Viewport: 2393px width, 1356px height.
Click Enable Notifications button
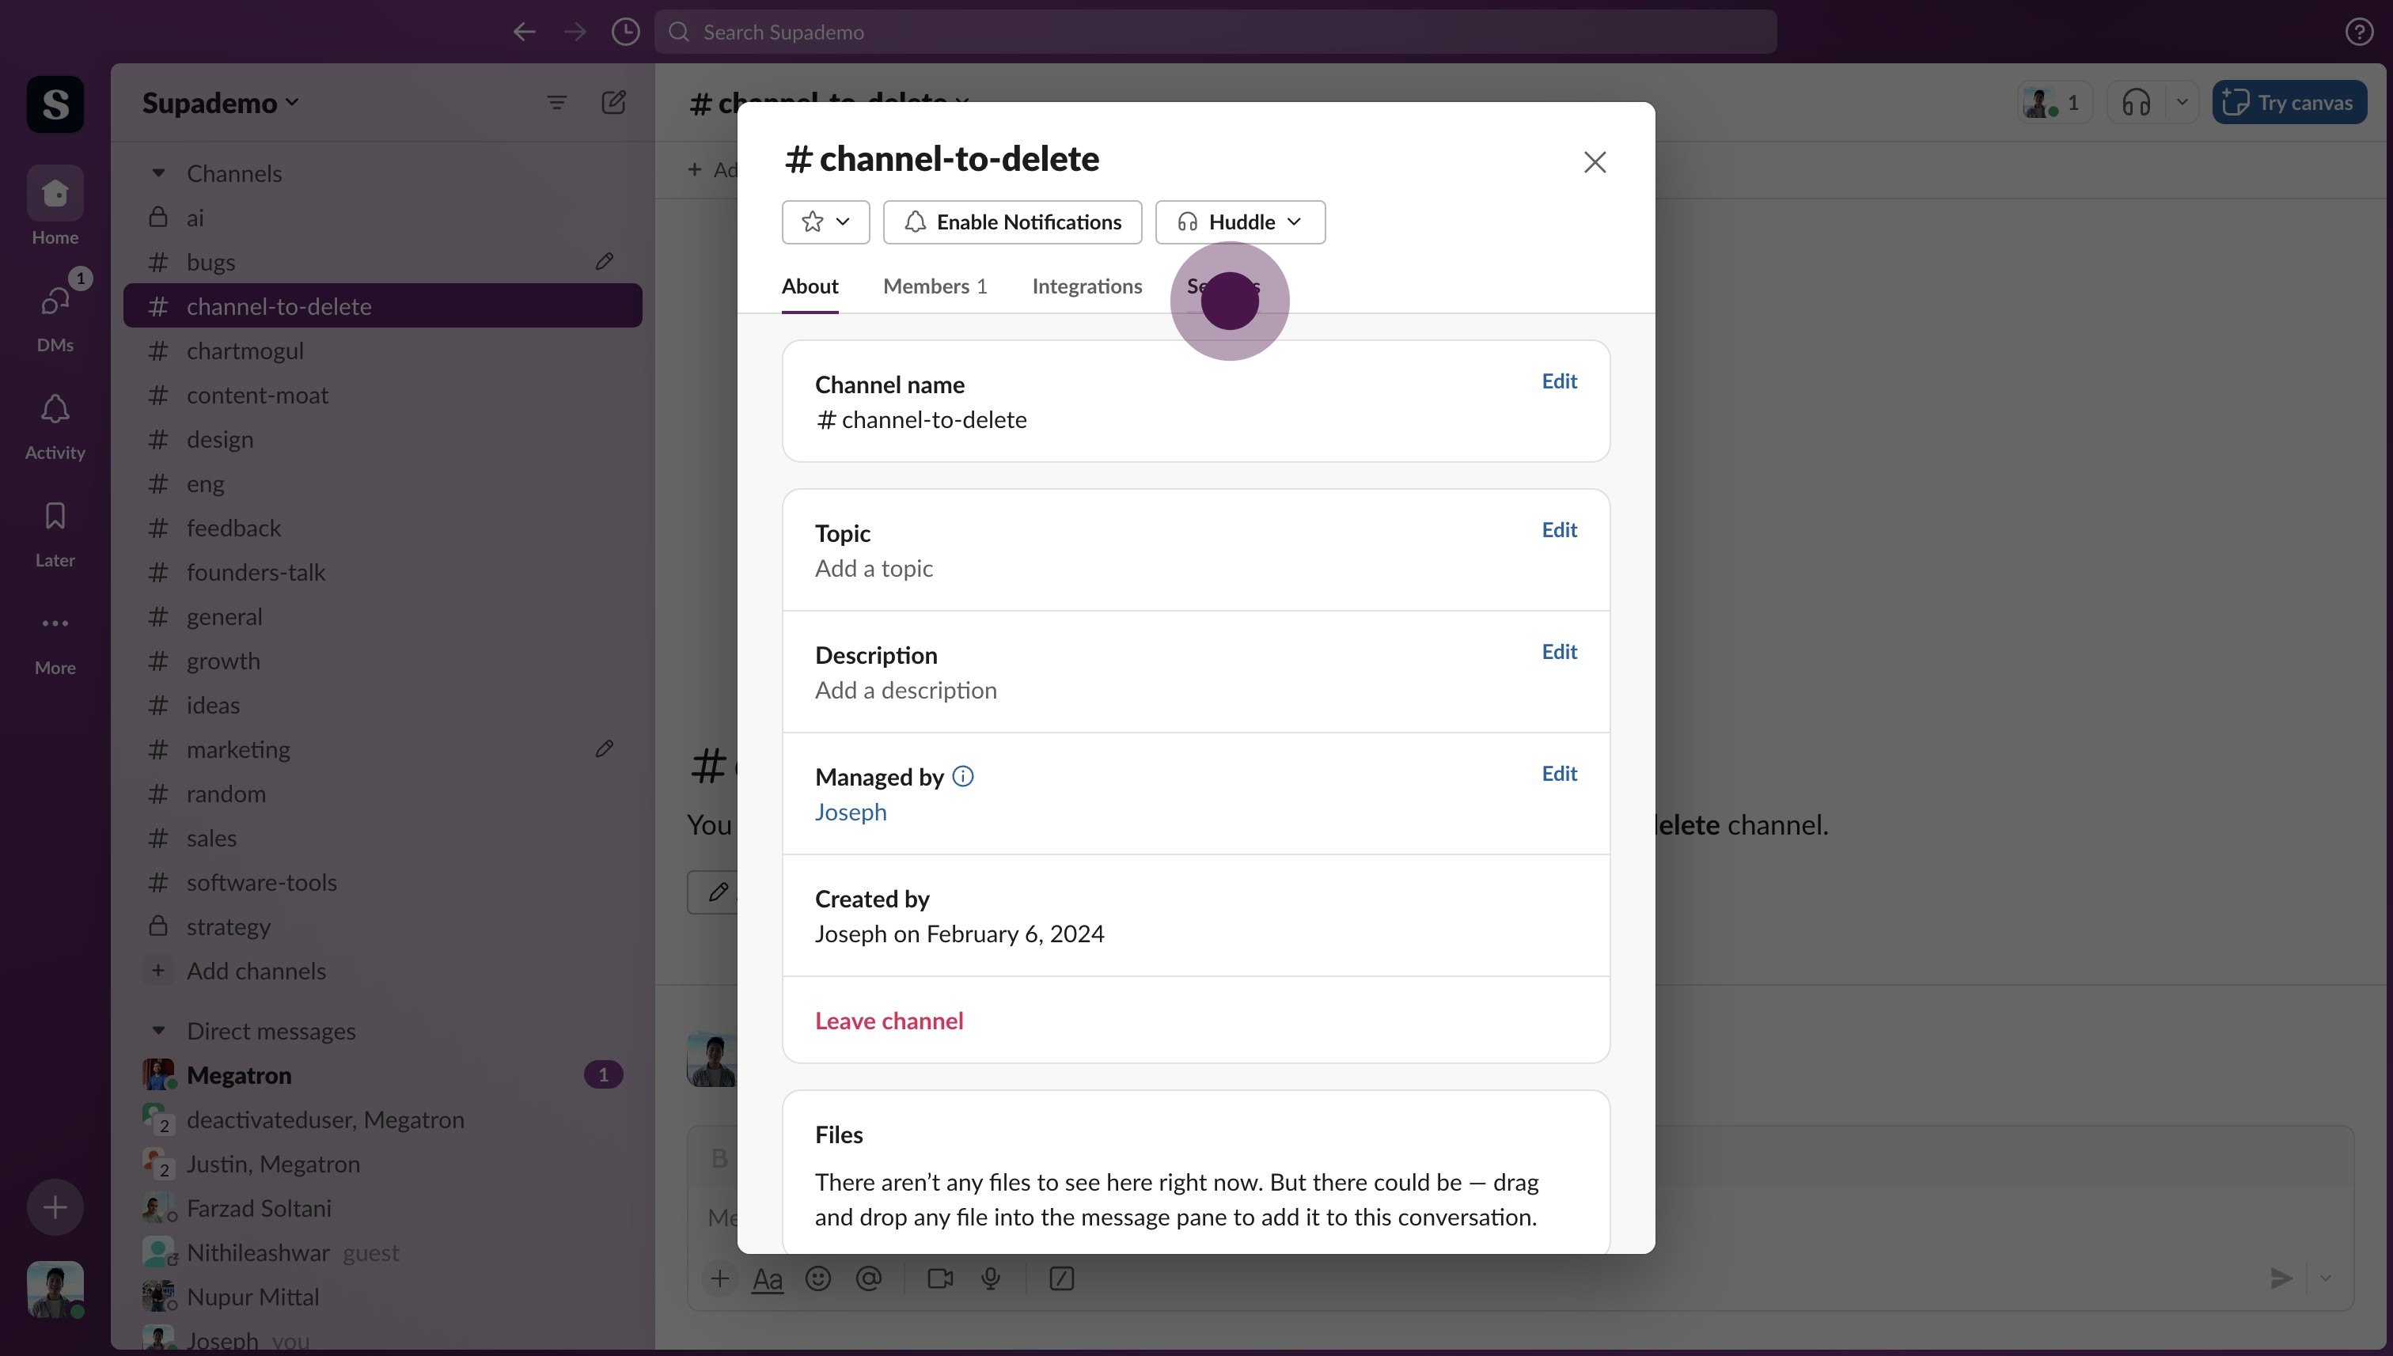click(1013, 222)
